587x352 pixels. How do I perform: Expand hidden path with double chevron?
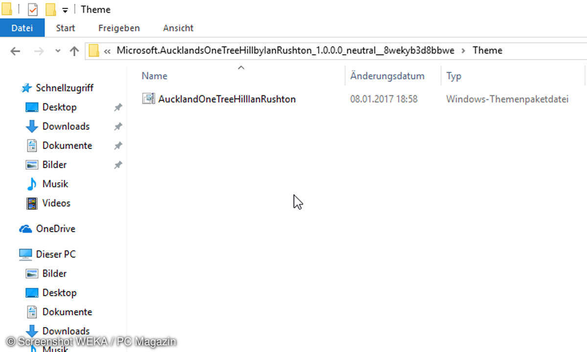(107, 51)
